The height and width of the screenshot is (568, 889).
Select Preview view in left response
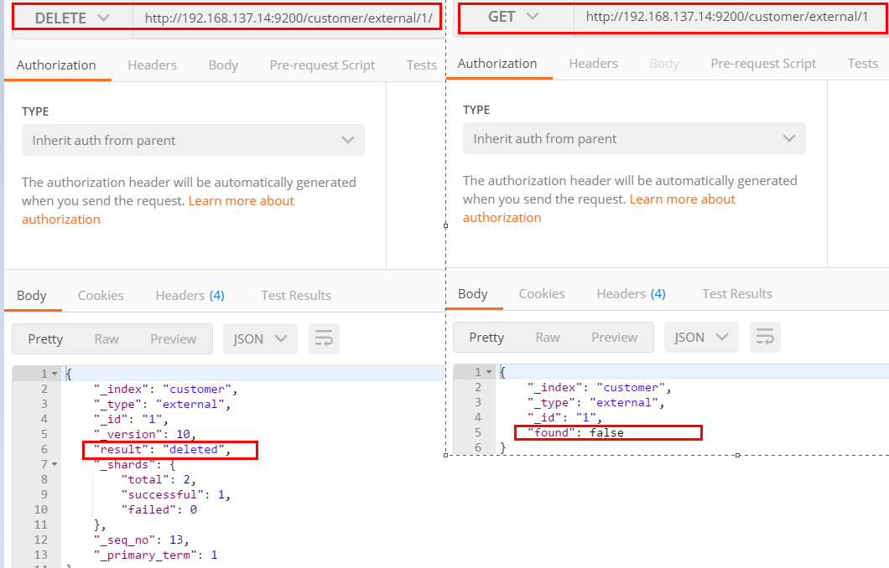[x=174, y=338]
